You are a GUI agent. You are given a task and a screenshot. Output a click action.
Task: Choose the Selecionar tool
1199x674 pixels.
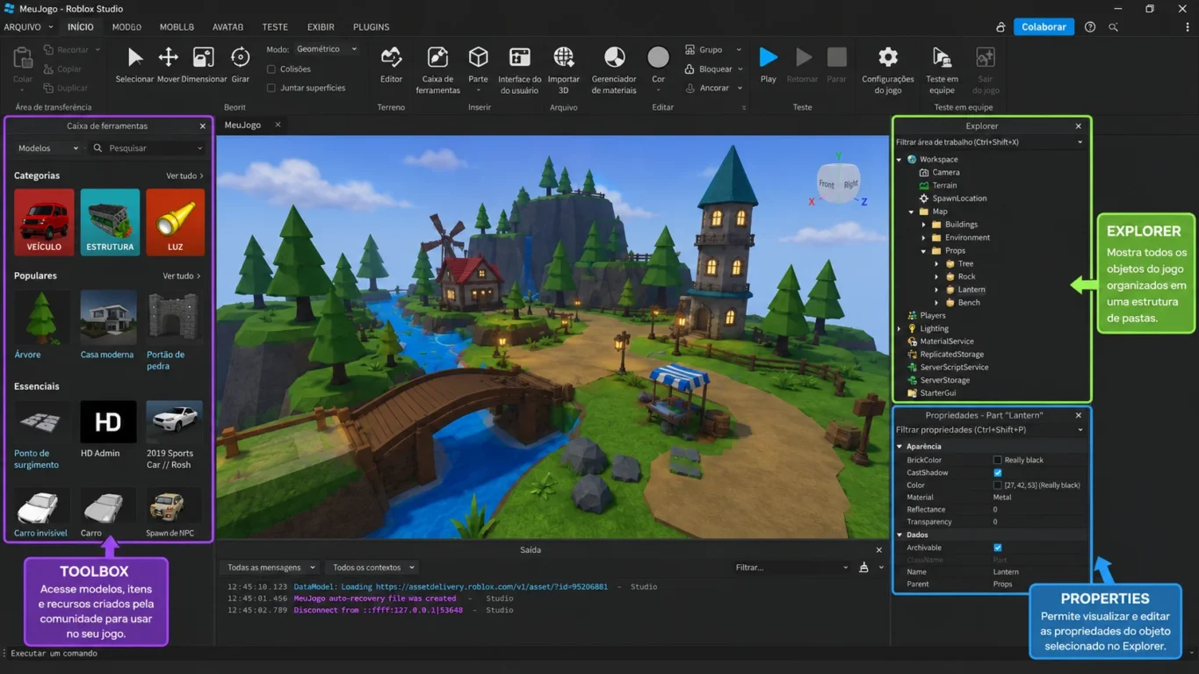(x=134, y=65)
